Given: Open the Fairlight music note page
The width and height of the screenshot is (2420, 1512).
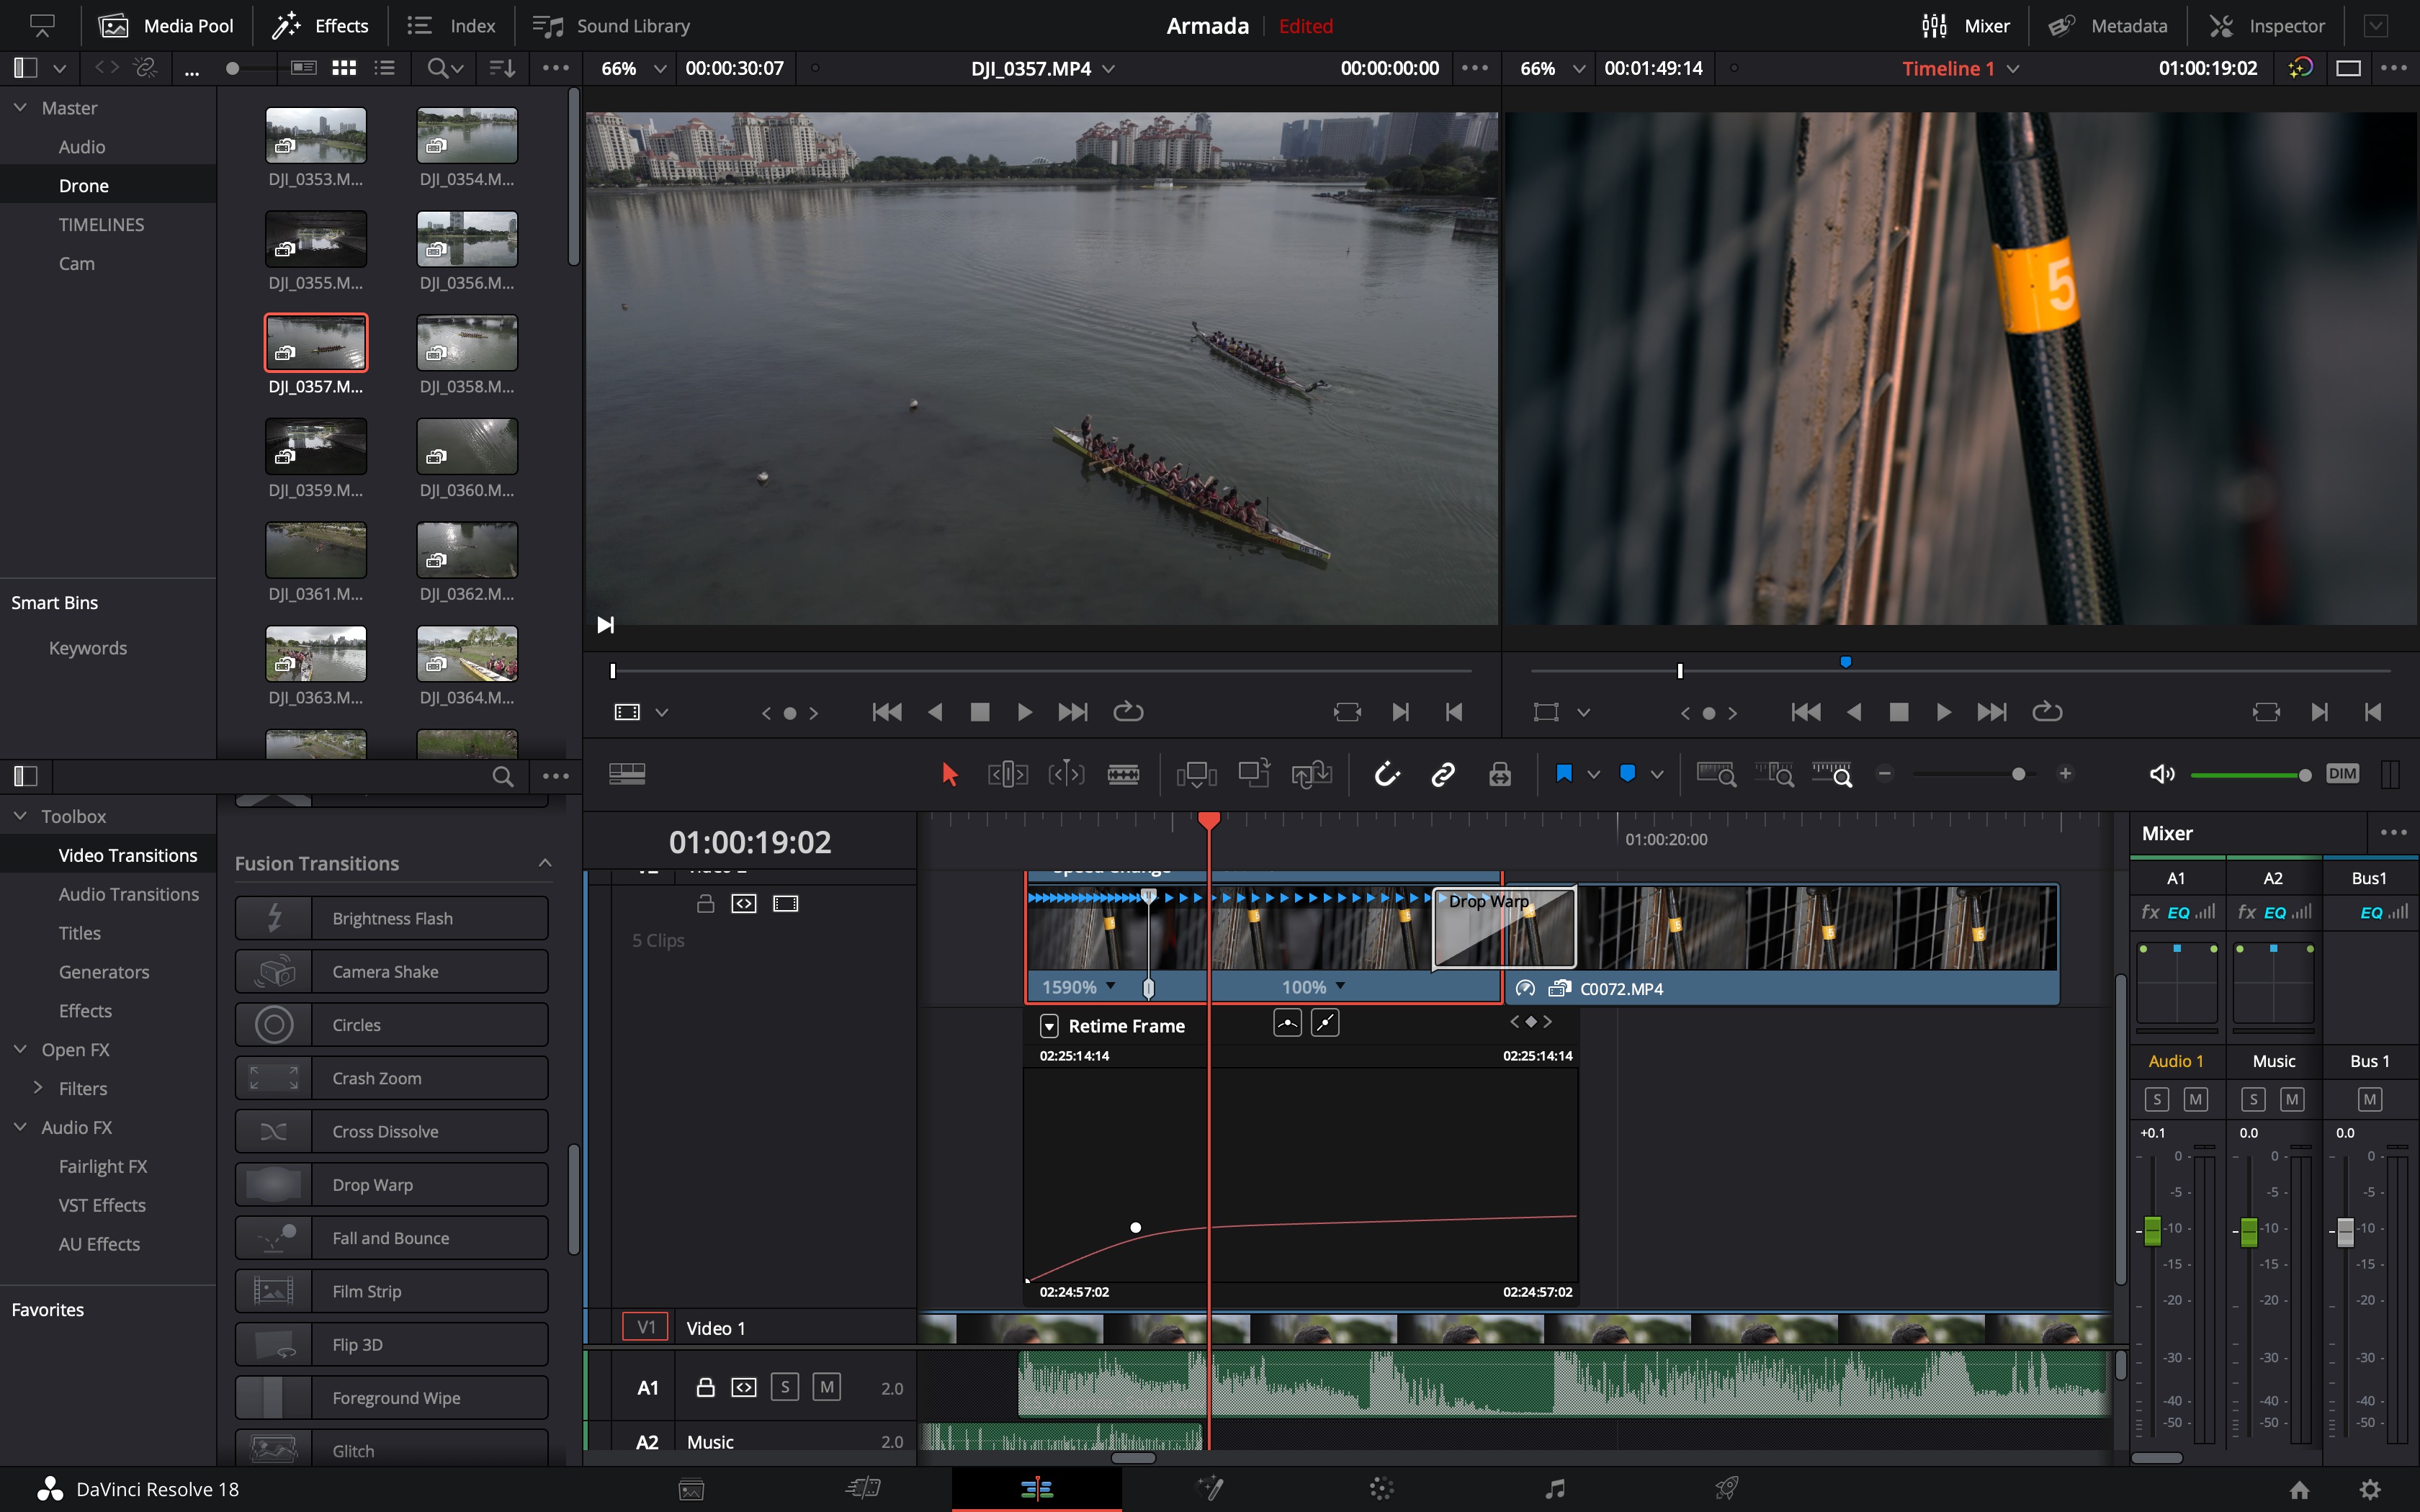Looking at the screenshot, I should pos(1554,1489).
